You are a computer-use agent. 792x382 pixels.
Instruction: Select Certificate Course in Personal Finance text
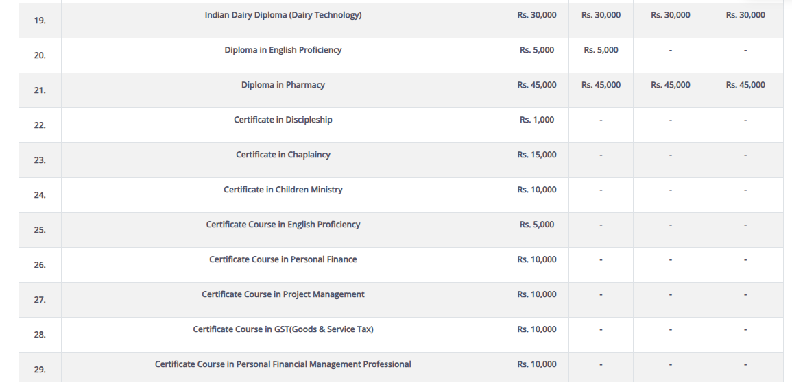[x=283, y=259]
